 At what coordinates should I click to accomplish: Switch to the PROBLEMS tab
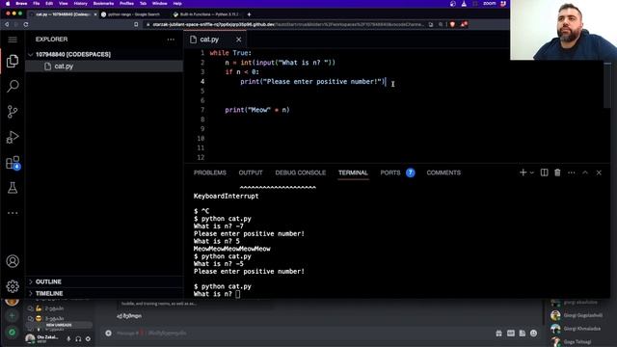[210, 173]
